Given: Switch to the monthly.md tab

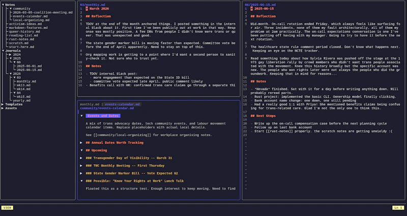Looking at the screenshot, I should coord(90,105).
